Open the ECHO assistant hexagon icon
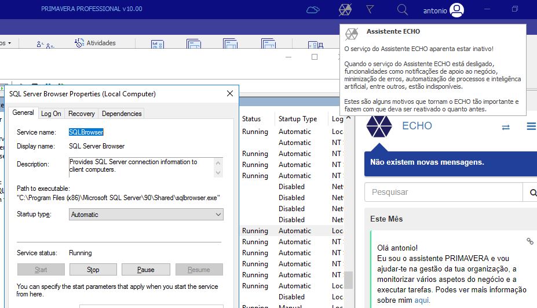 [345, 9]
